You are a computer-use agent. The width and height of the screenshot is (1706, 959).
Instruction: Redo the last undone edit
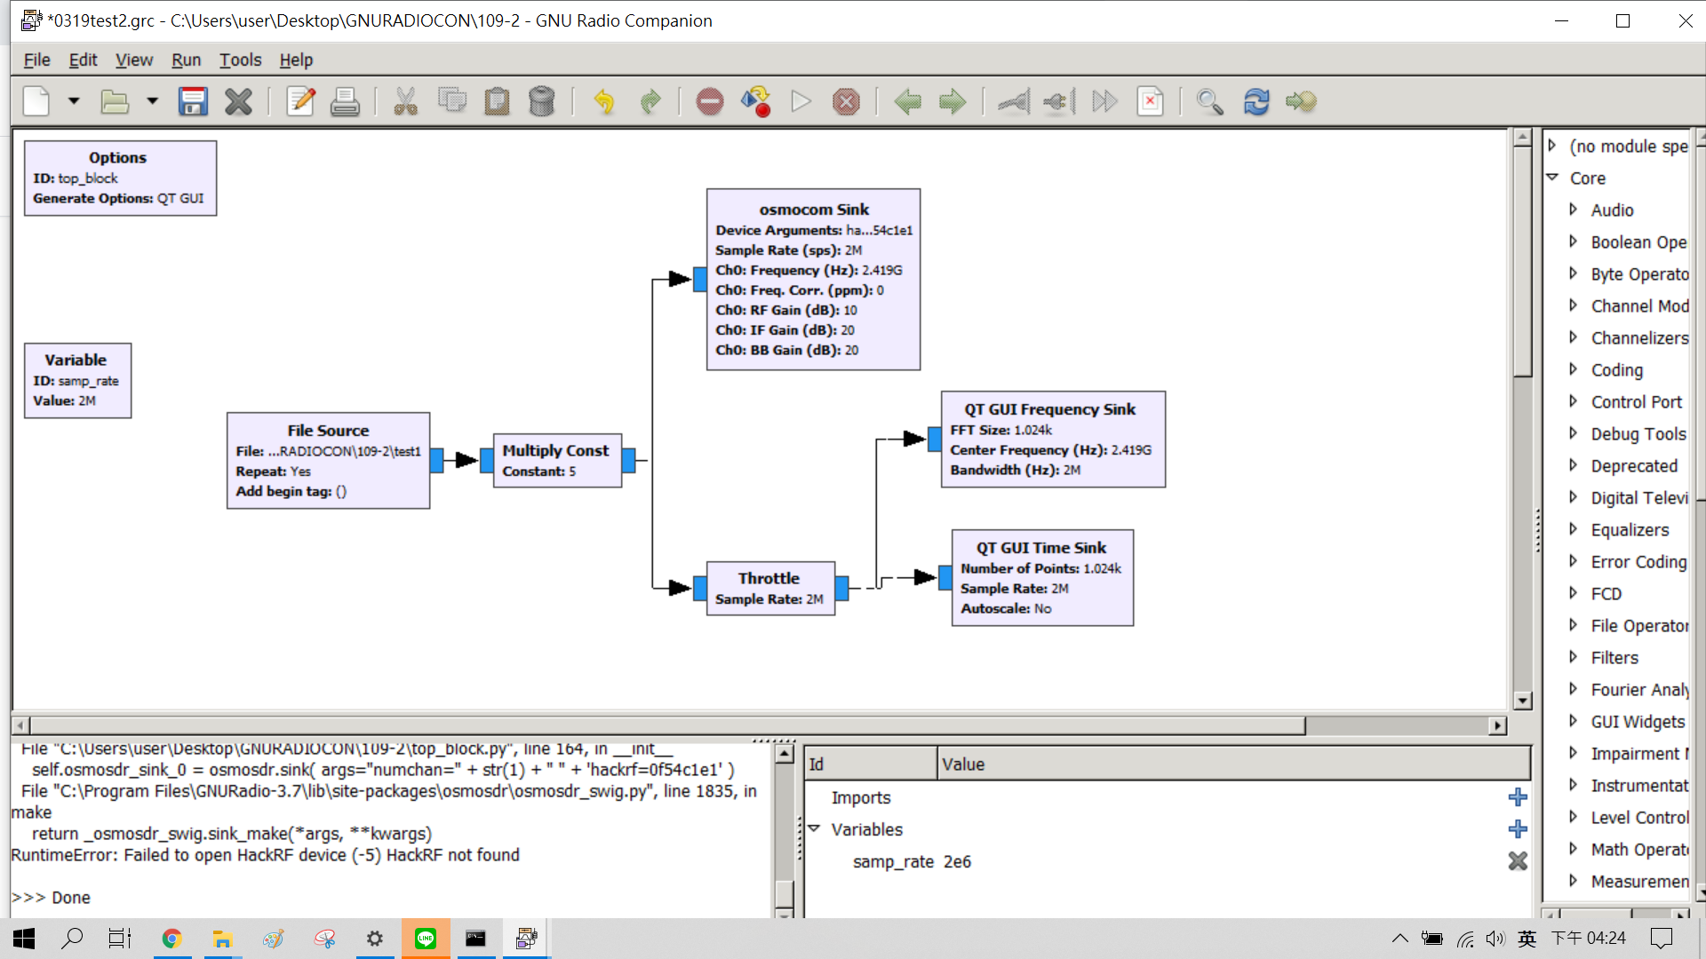(x=650, y=101)
